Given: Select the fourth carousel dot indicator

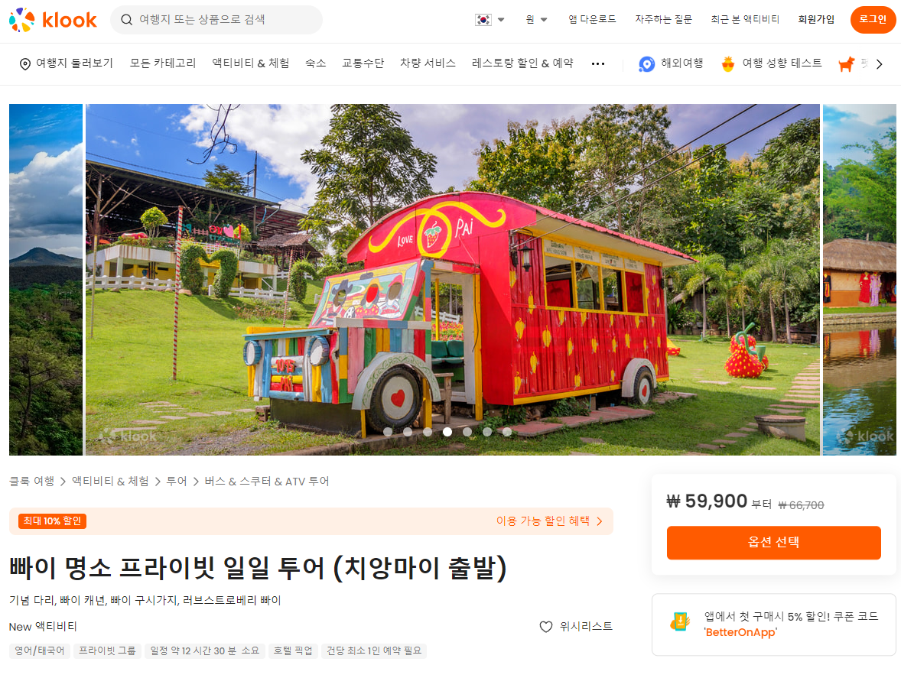Looking at the screenshot, I should coord(447,432).
